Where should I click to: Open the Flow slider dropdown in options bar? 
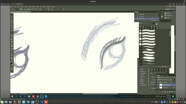[x=58, y=9]
